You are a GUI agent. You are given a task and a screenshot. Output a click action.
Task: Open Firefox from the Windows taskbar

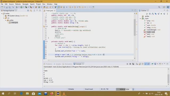click(52, 94)
